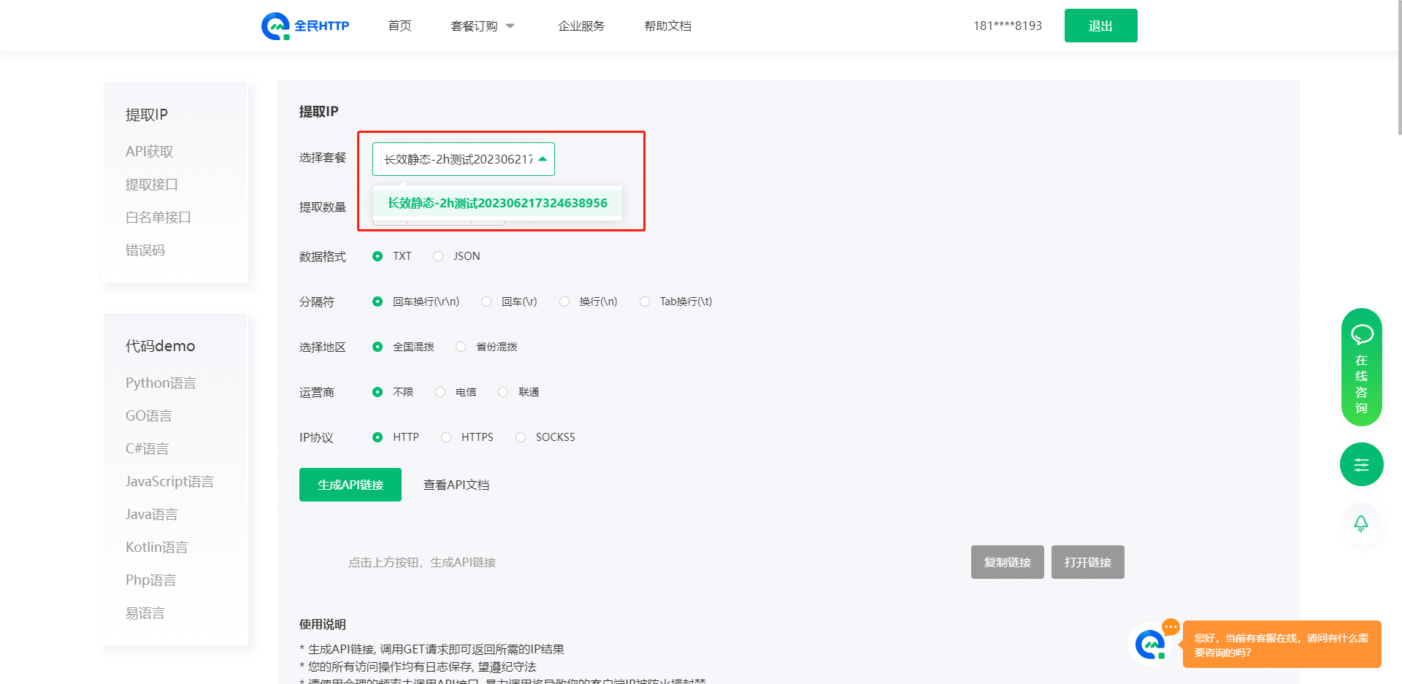Viewport: 1402px width, 684px height.
Task: Open 错误码 in sidebar
Action: click(x=145, y=250)
